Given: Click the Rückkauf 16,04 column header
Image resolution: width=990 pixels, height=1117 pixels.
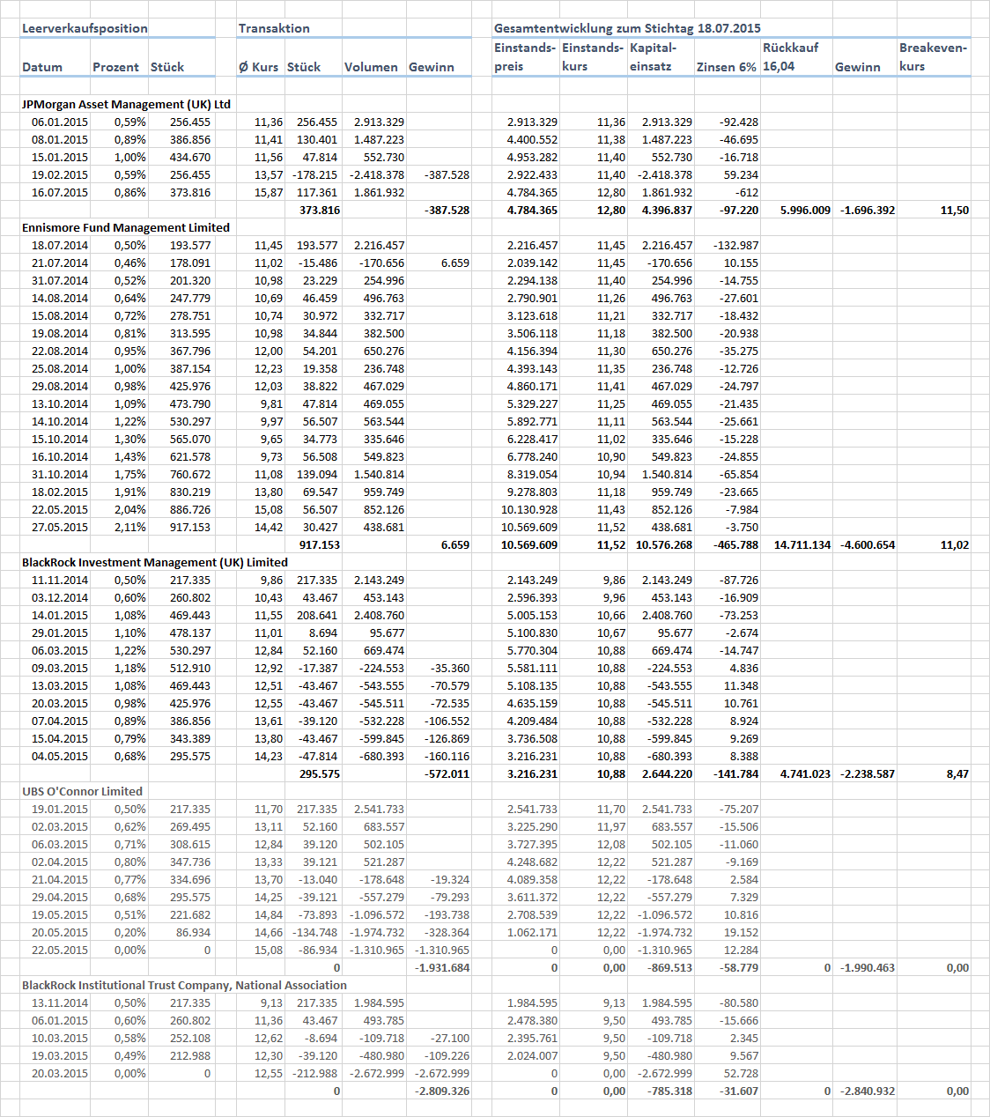Looking at the screenshot, I should pyautogui.click(x=791, y=57).
